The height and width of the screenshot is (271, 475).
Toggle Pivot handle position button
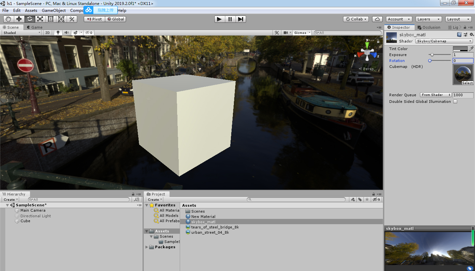click(94, 19)
